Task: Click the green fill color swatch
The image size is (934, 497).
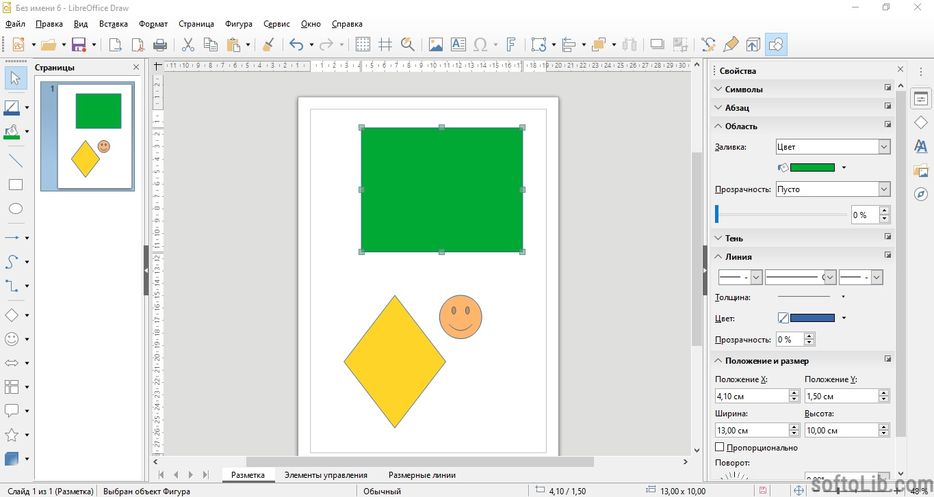Action: (812, 167)
